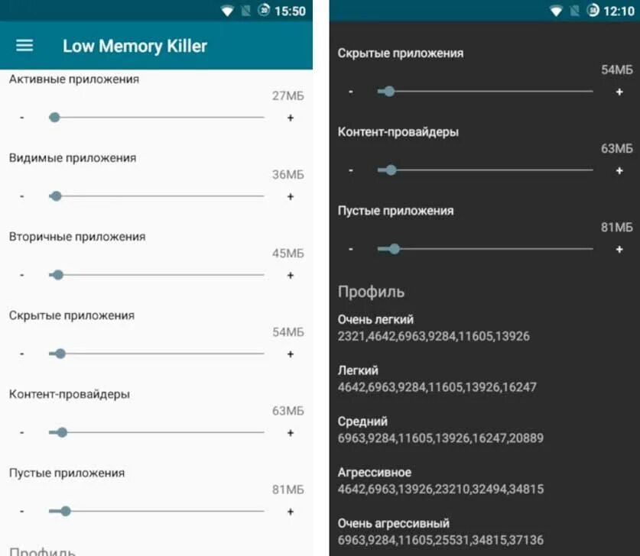Adjust Контент-провайдеры slider on dark screen
The image size is (640, 556).
tap(486, 170)
